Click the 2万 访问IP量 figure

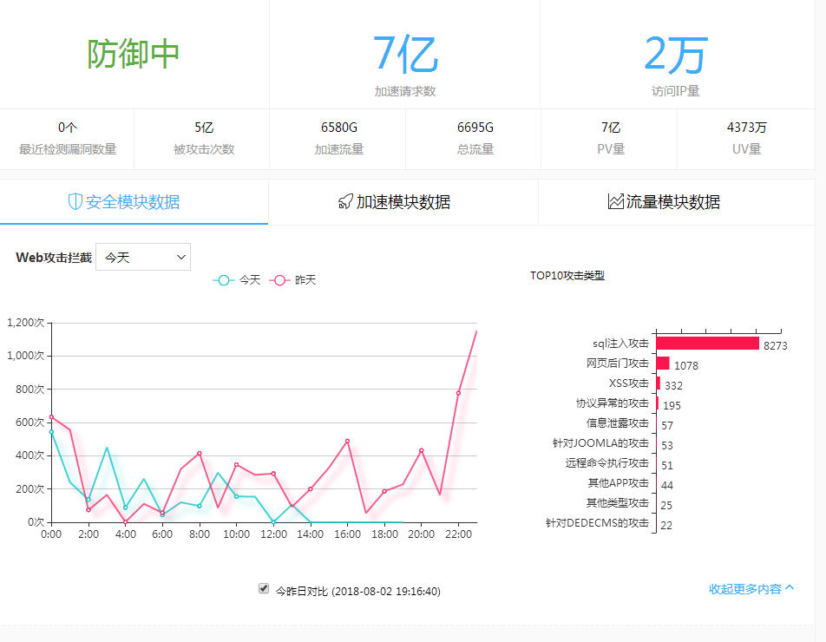click(675, 54)
